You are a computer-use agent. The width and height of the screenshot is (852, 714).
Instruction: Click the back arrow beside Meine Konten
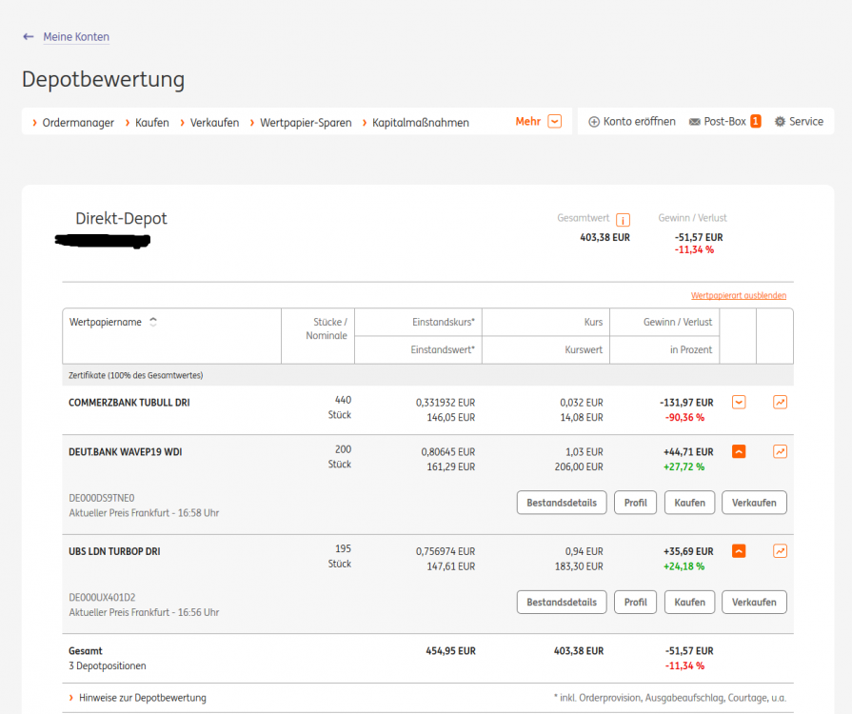(x=29, y=37)
